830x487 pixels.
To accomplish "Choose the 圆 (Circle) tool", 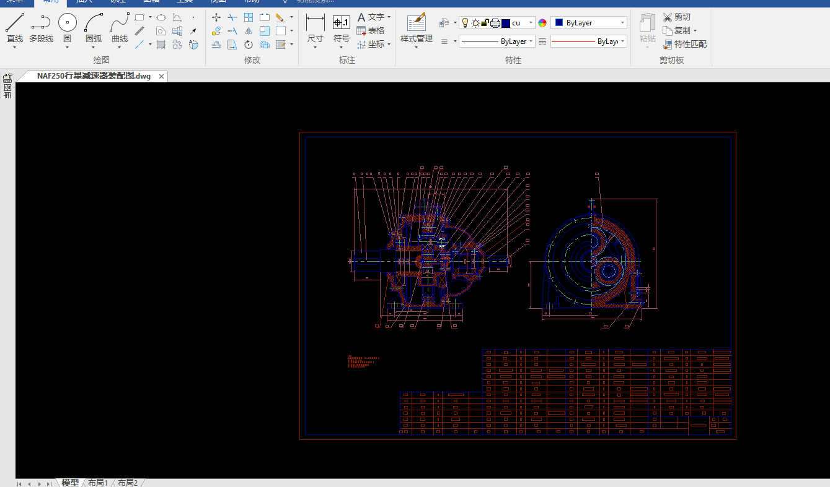I will 68,24.
